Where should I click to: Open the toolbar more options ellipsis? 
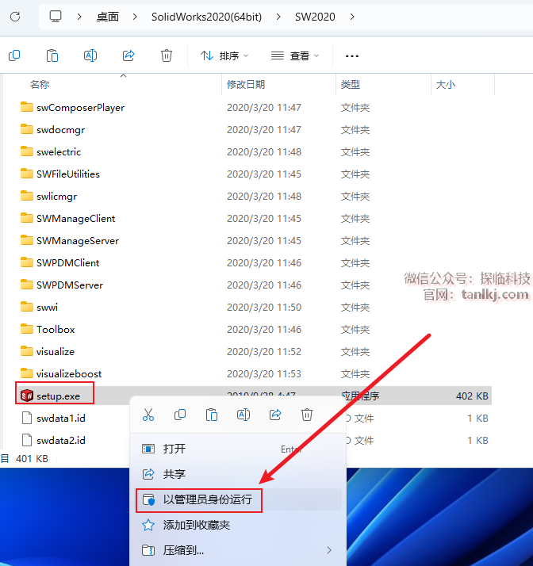351,56
